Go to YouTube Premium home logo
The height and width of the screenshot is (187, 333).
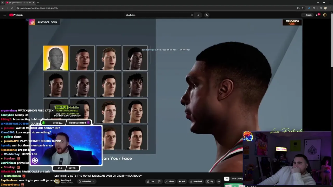(x=16, y=15)
